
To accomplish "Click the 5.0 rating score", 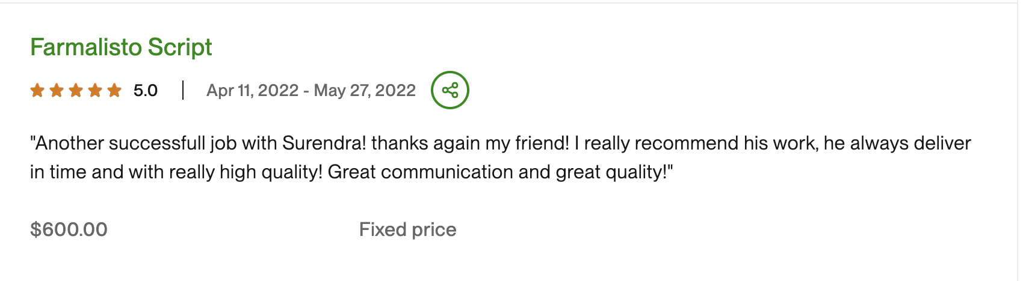I will pyautogui.click(x=145, y=91).
